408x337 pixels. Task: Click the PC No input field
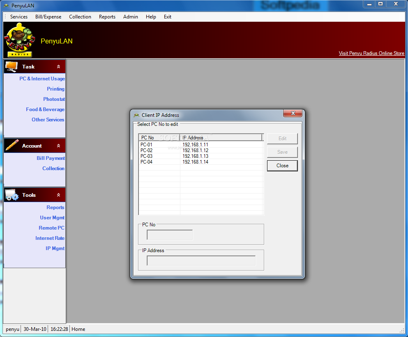pyautogui.click(x=170, y=235)
